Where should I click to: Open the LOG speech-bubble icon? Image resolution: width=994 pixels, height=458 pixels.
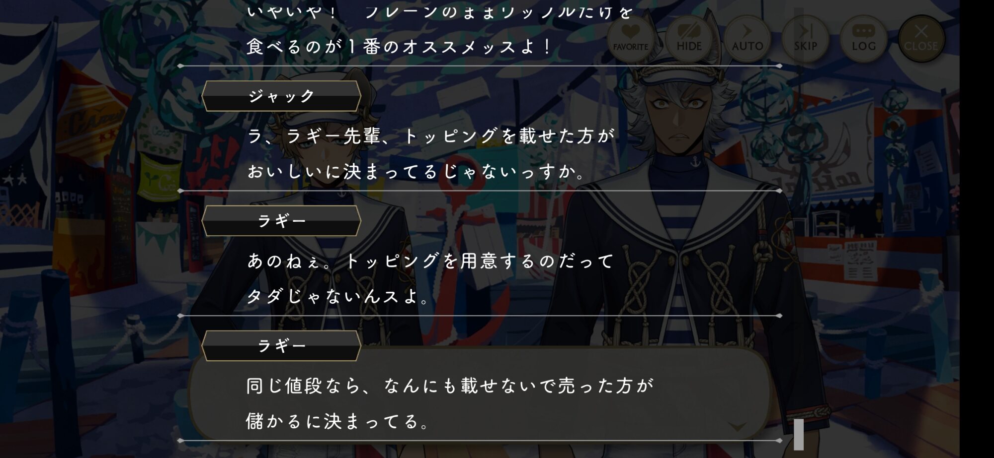[863, 38]
